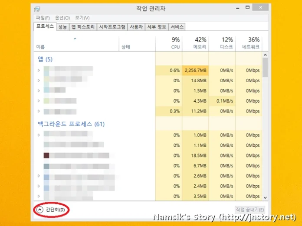Switch to the 성능 tab

62,27
